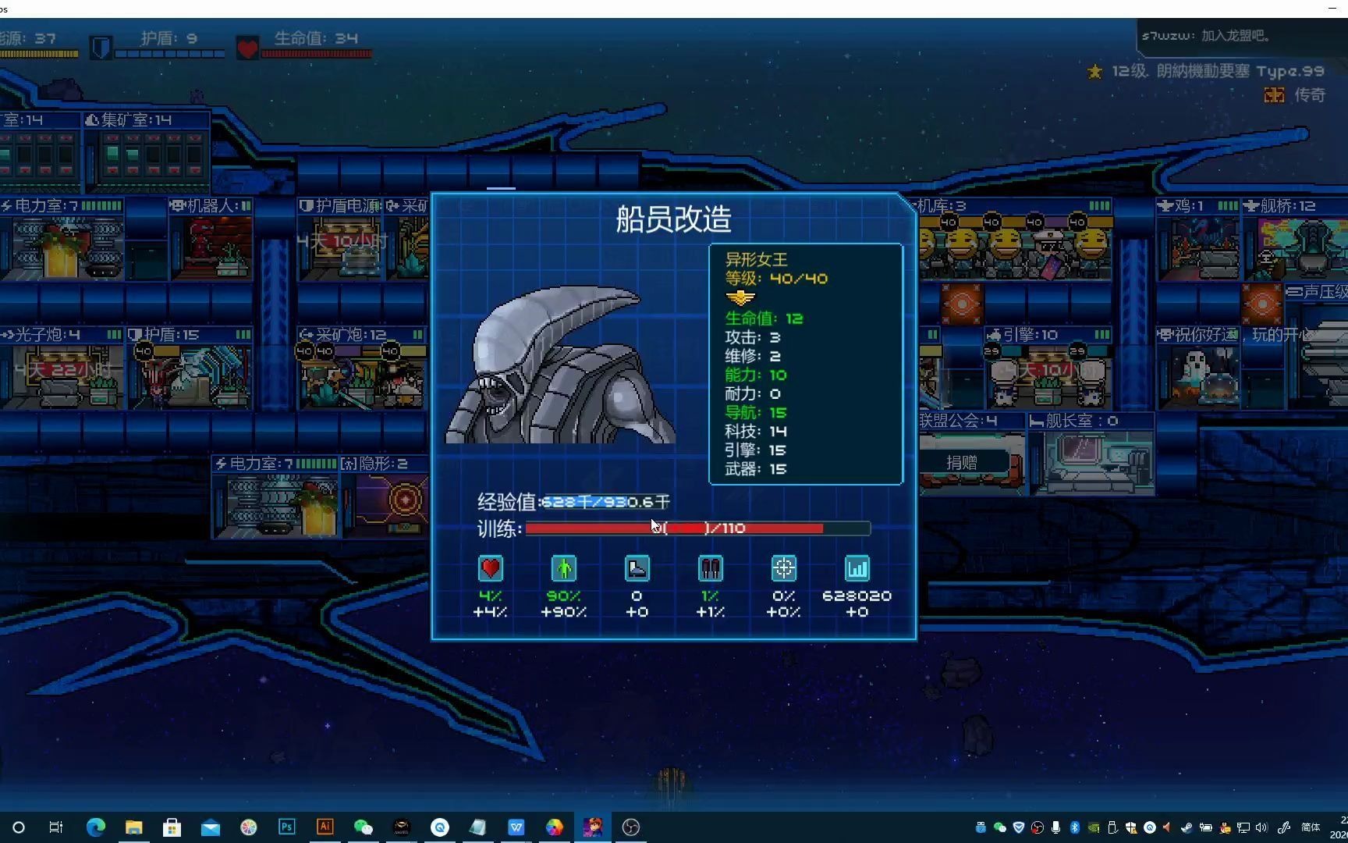
Task: Select the 采矿炮:12 mining cannon room
Action: [362, 368]
